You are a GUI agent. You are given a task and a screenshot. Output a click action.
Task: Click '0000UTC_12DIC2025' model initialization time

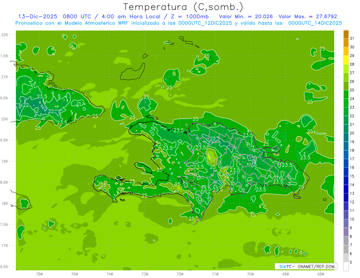(205, 23)
